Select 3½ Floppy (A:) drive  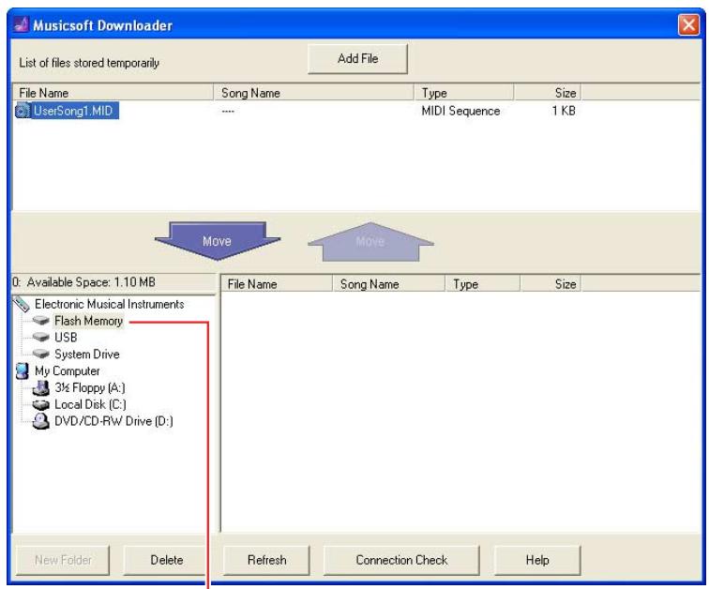(90, 388)
